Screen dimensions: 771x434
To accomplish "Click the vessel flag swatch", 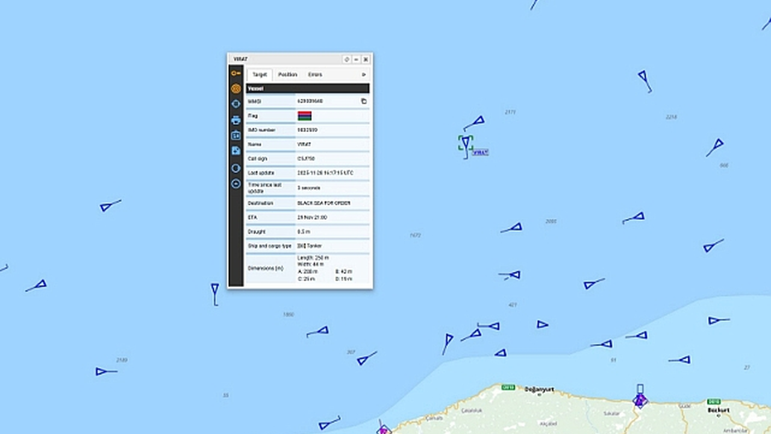I will coord(304,116).
